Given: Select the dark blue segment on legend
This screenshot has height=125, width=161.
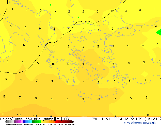Looking at the screenshot, I should [24, 122].
